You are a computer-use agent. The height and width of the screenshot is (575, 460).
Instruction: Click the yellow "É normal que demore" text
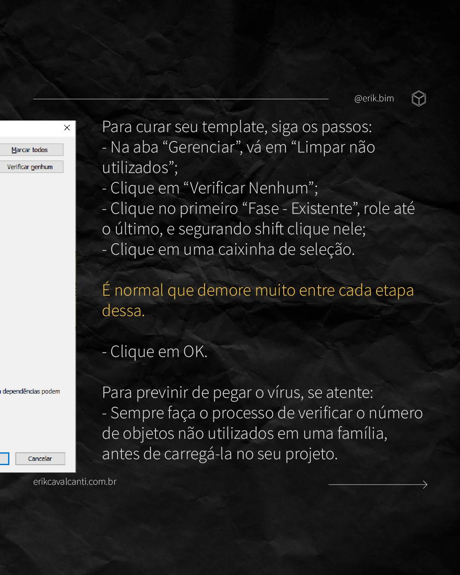click(258, 290)
